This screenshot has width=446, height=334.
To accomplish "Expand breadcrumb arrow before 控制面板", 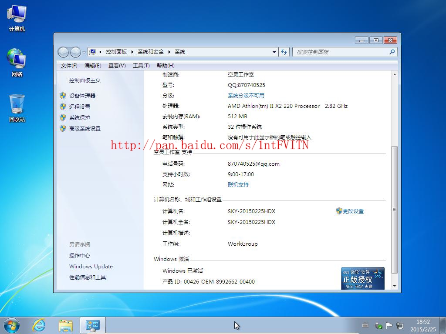I will pos(101,52).
